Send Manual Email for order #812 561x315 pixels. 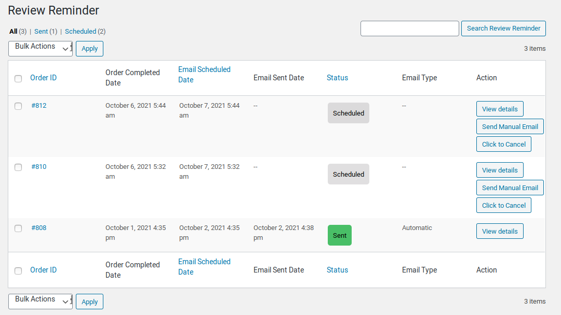pos(510,126)
